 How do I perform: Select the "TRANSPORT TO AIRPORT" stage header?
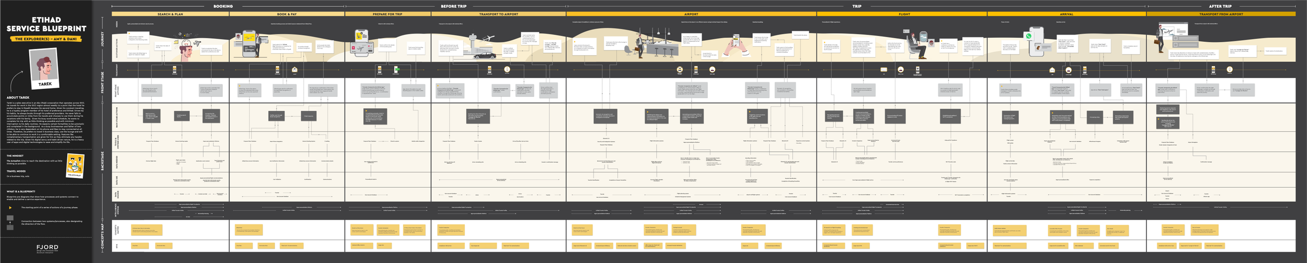tap(499, 14)
